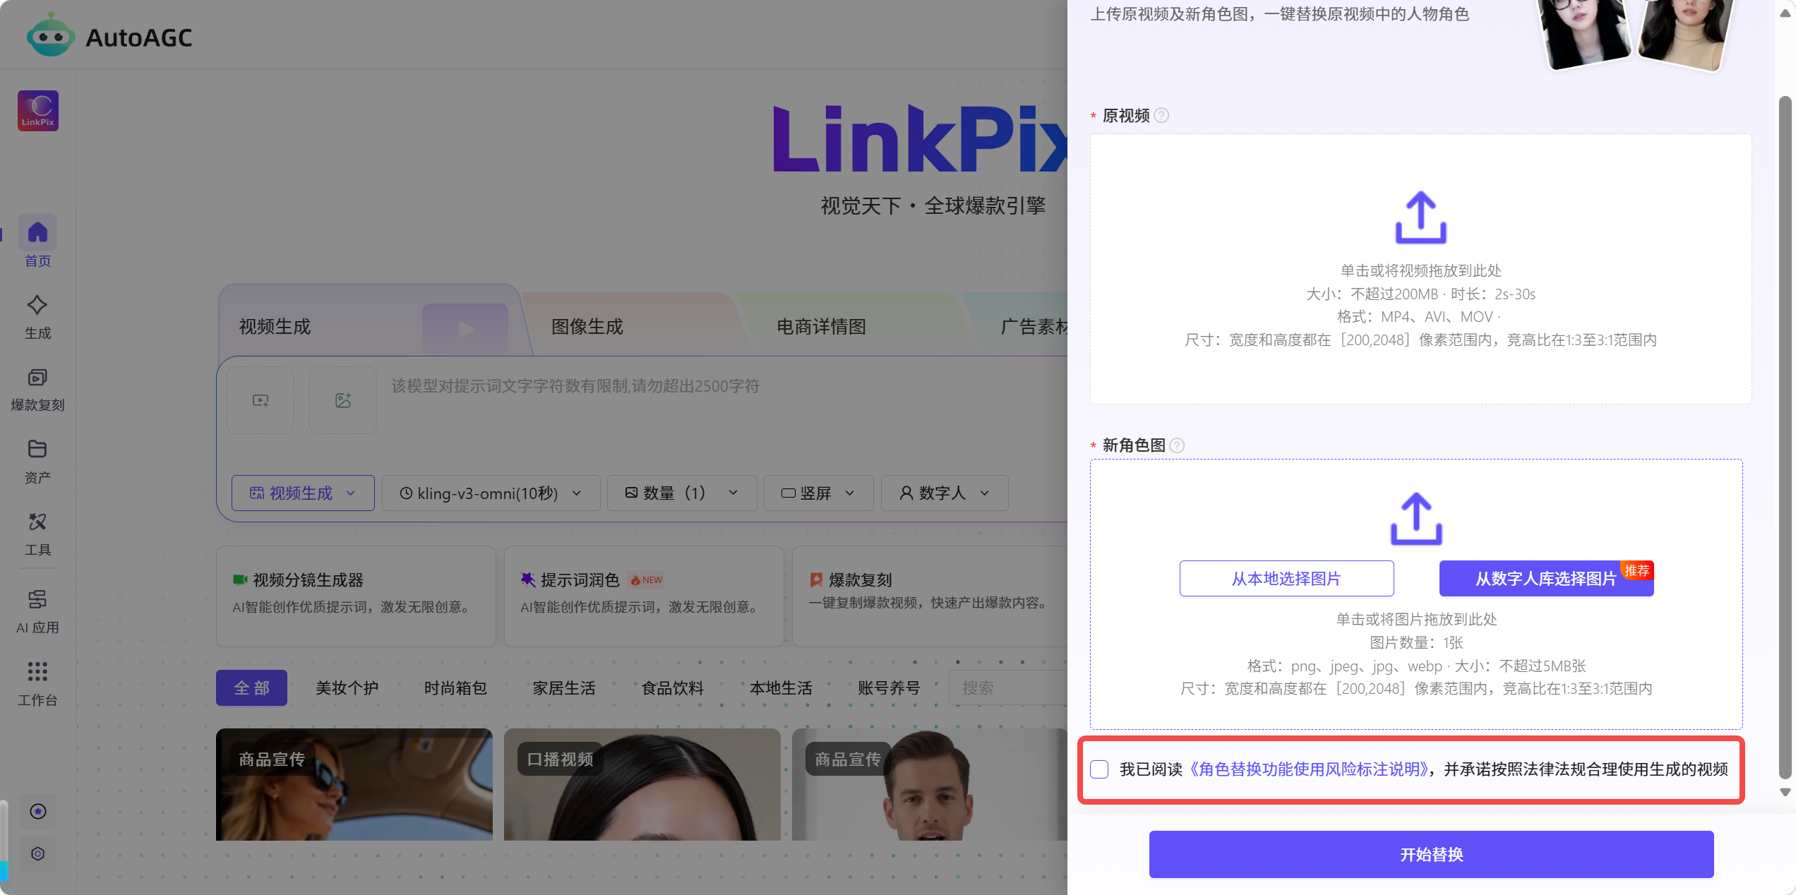Open the LinkPix app icon in sidebar

coord(38,111)
